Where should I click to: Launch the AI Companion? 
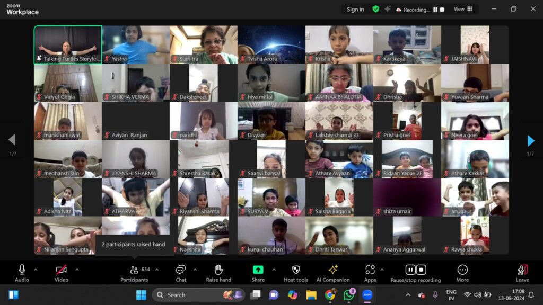click(333, 270)
